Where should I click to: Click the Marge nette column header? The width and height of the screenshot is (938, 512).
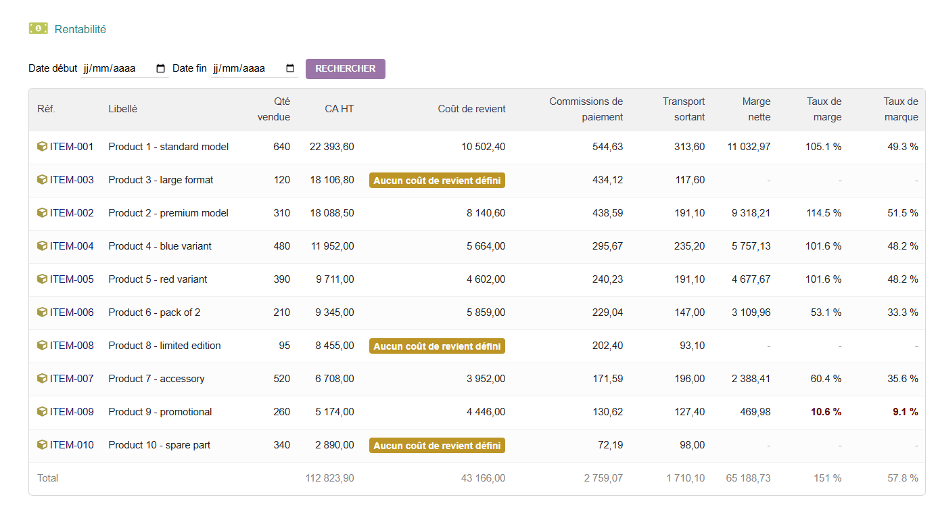point(756,109)
